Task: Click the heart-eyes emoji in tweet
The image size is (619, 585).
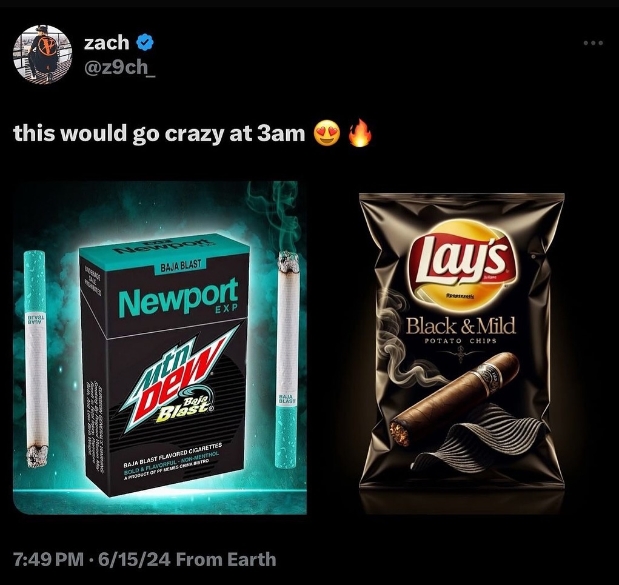Action: coord(327,133)
